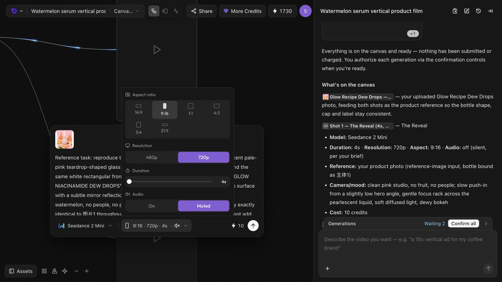Click the Generations label

(342, 224)
